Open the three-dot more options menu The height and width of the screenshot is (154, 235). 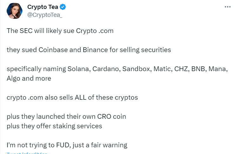[227, 7]
